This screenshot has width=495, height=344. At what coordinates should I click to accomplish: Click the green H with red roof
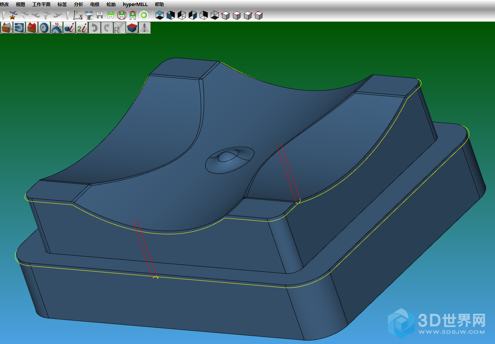tap(133, 15)
